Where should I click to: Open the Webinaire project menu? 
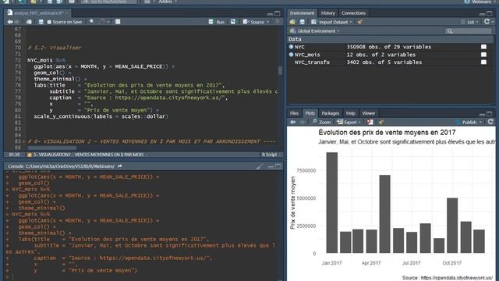click(480, 2)
